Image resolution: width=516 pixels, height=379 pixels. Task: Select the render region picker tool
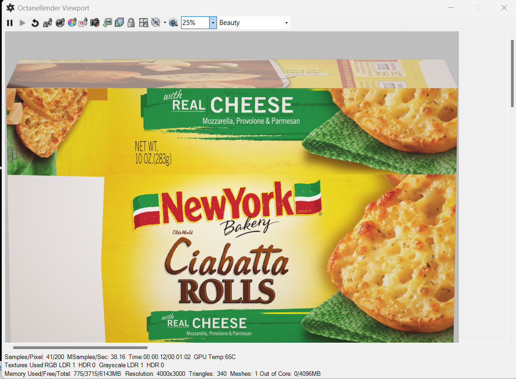pyautogui.click(x=83, y=23)
